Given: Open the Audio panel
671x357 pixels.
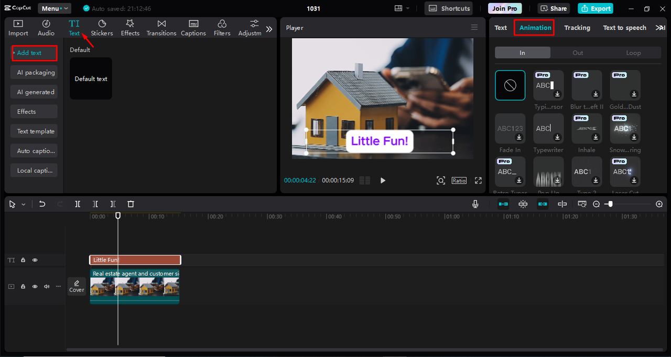Looking at the screenshot, I should [x=46, y=28].
